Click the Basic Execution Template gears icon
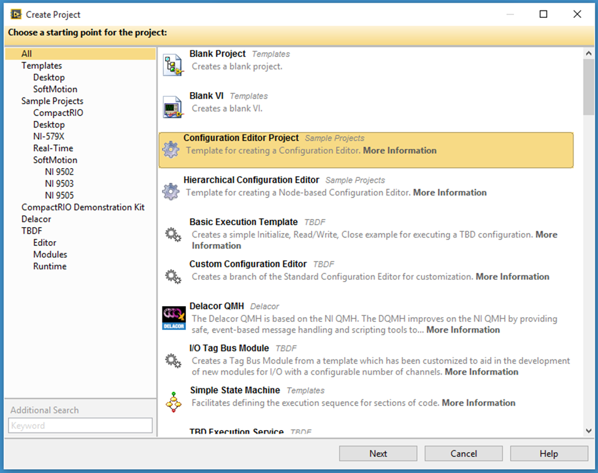The height and width of the screenshot is (473, 598). coord(173,234)
